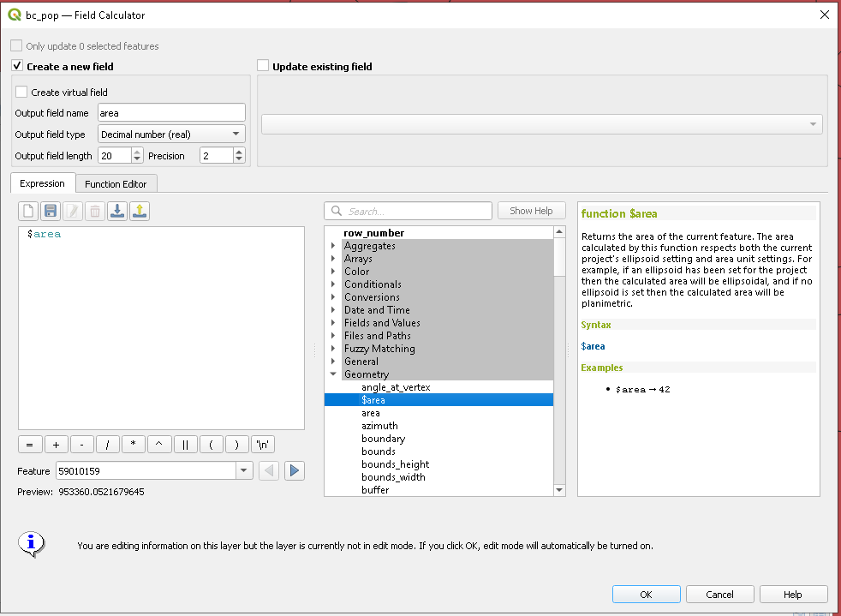Enable Create virtual field
The height and width of the screenshot is (616, 841).
click(21, 92)
